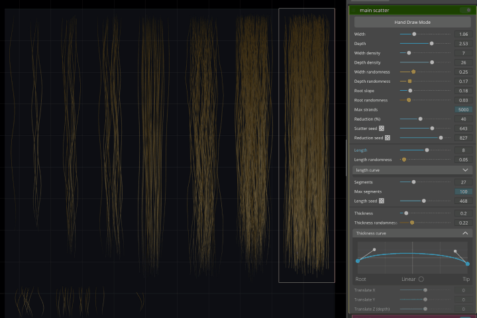The image size is (477, 318).
Task: Click the Segments value field showing 27
Action: pyautogui.click(x=463, y=182)
